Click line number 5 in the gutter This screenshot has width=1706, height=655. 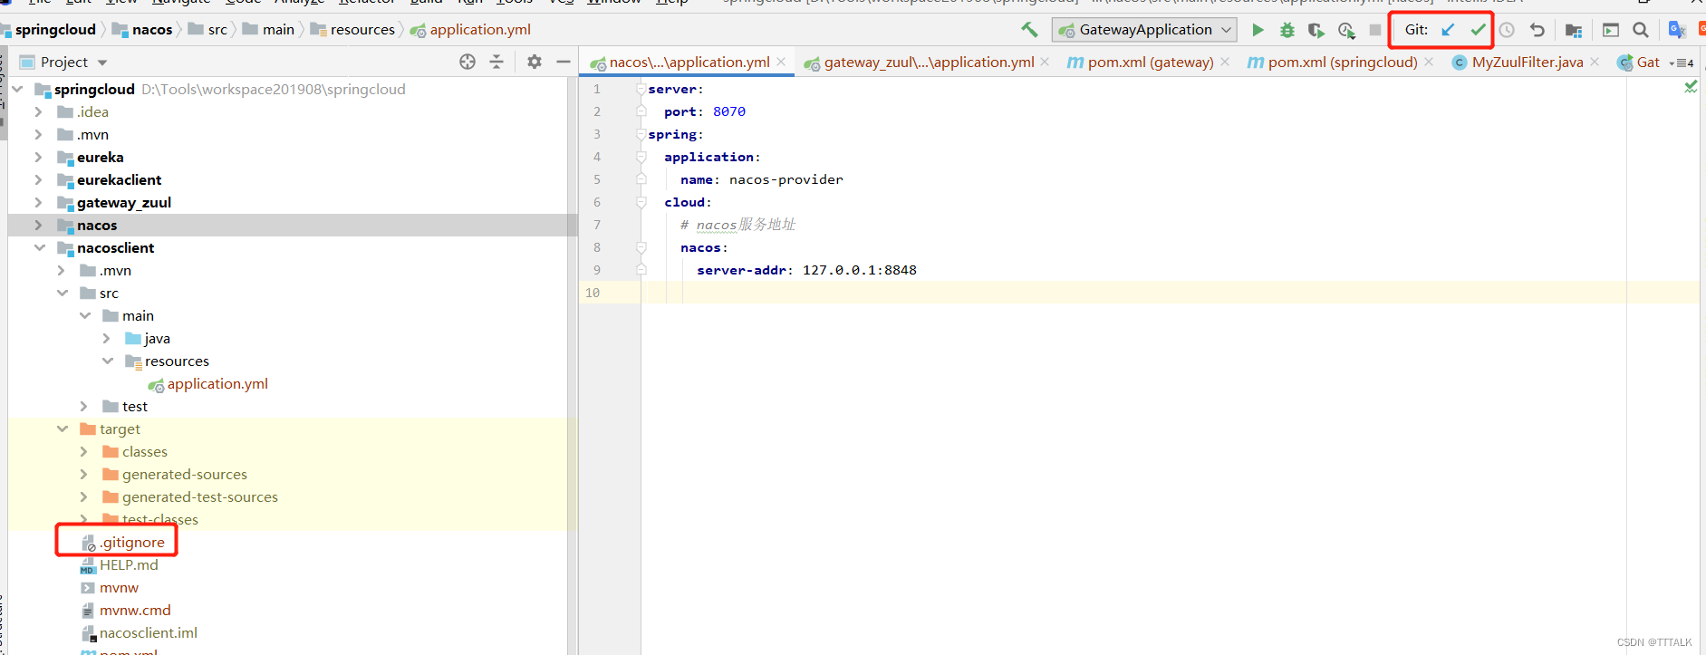[x=596, y=179]
